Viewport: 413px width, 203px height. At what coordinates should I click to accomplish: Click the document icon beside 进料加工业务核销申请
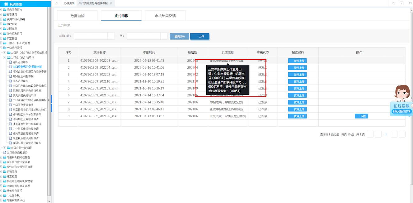tap(11, 119)
